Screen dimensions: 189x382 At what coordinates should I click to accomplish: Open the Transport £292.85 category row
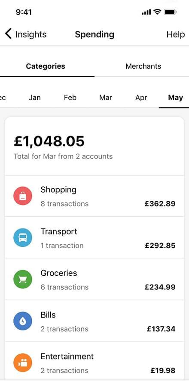94,237
